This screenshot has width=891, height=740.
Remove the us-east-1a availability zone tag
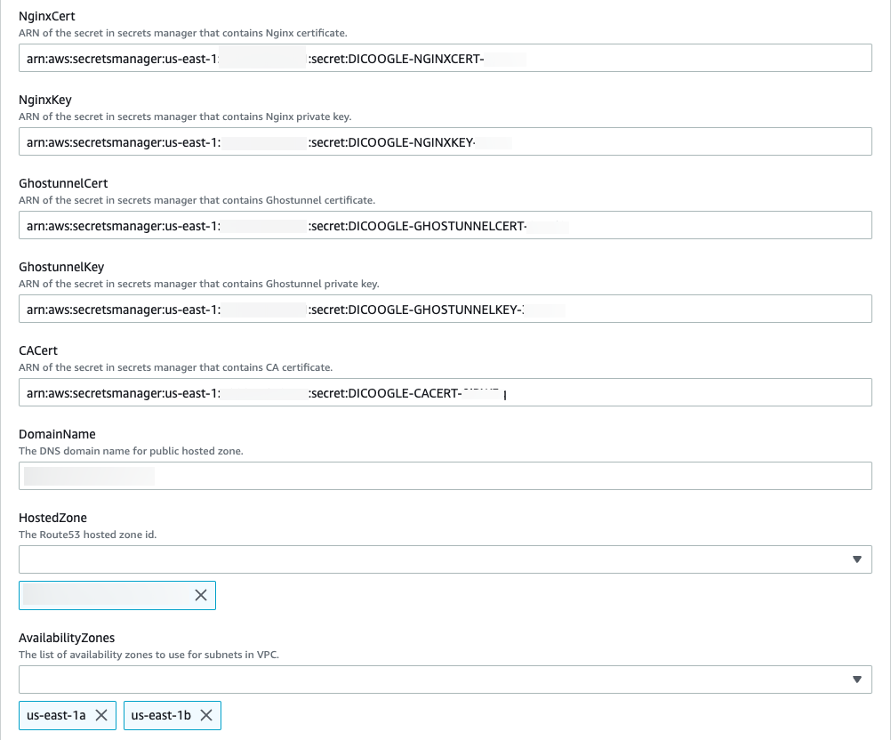pos(102,715)
